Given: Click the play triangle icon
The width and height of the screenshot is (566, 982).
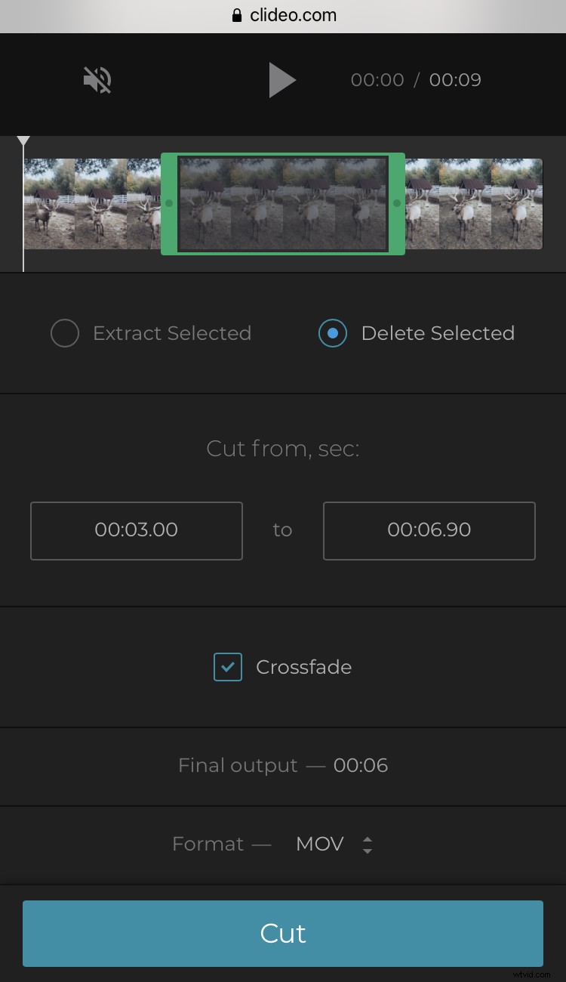Looking at the screenshot, I should [283, 79].
